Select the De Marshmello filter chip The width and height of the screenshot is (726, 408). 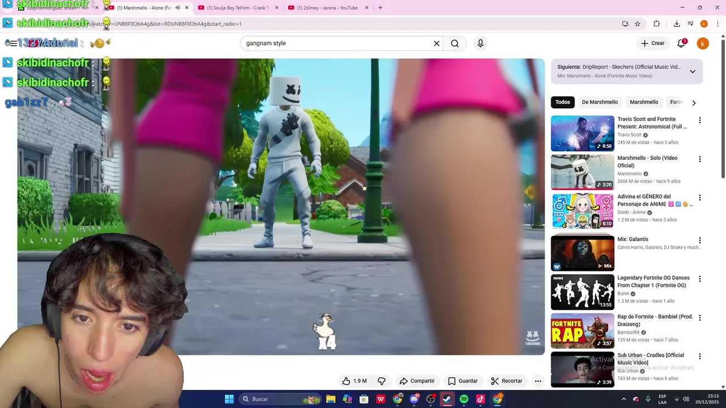tap(600, 102)
